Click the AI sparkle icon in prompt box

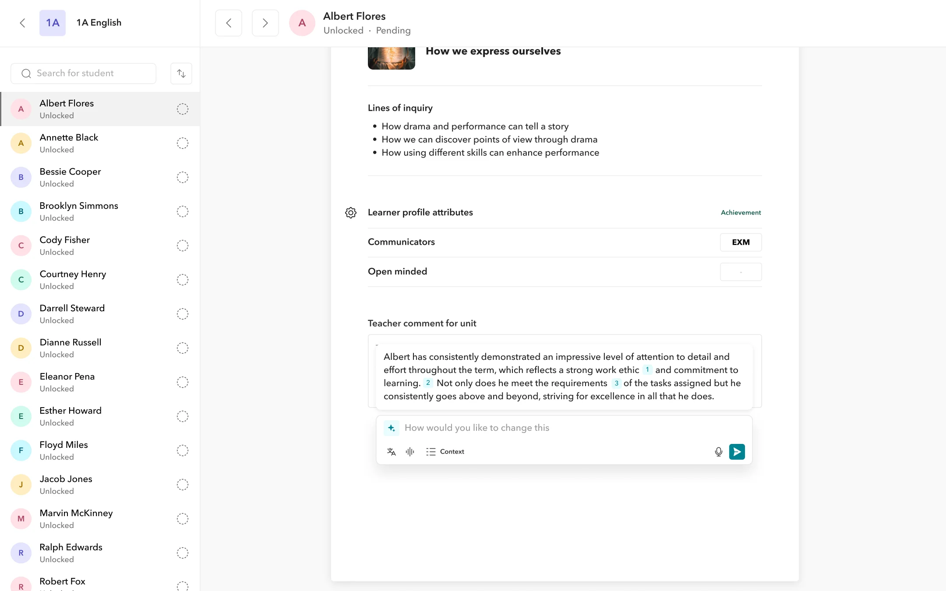pyautogui.click(x=392, y=428)
